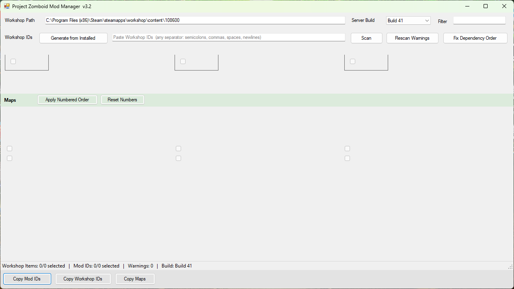The width and height of the screenshot is (514, 289).
Task: Tick the checkbox in the right mod panel
Action: (352, 62)
